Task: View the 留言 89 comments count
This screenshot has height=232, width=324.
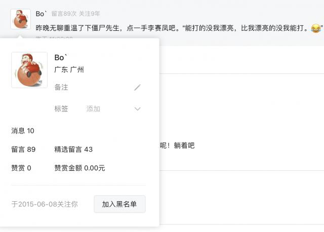Action: 23,149
